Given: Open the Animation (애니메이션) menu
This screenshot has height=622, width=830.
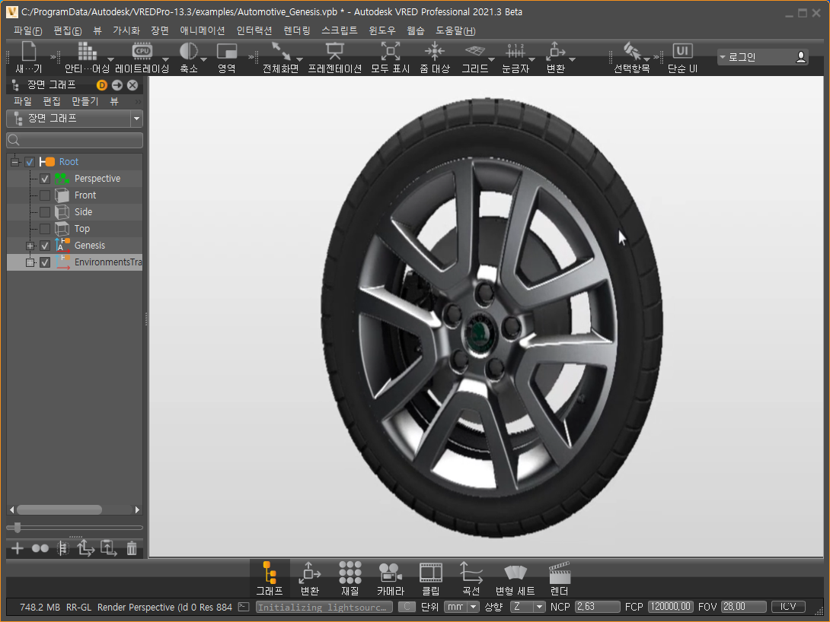Looking at the screenshot, I should point(202,31).
